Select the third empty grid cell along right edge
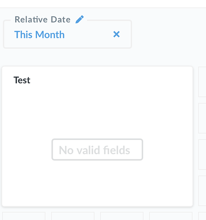This screenshot has width=206, height=220. (202, 154)
